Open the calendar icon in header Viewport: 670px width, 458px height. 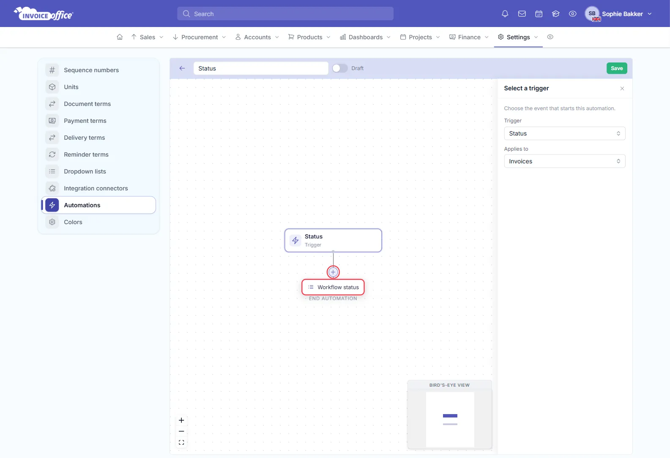click(539, 14)
